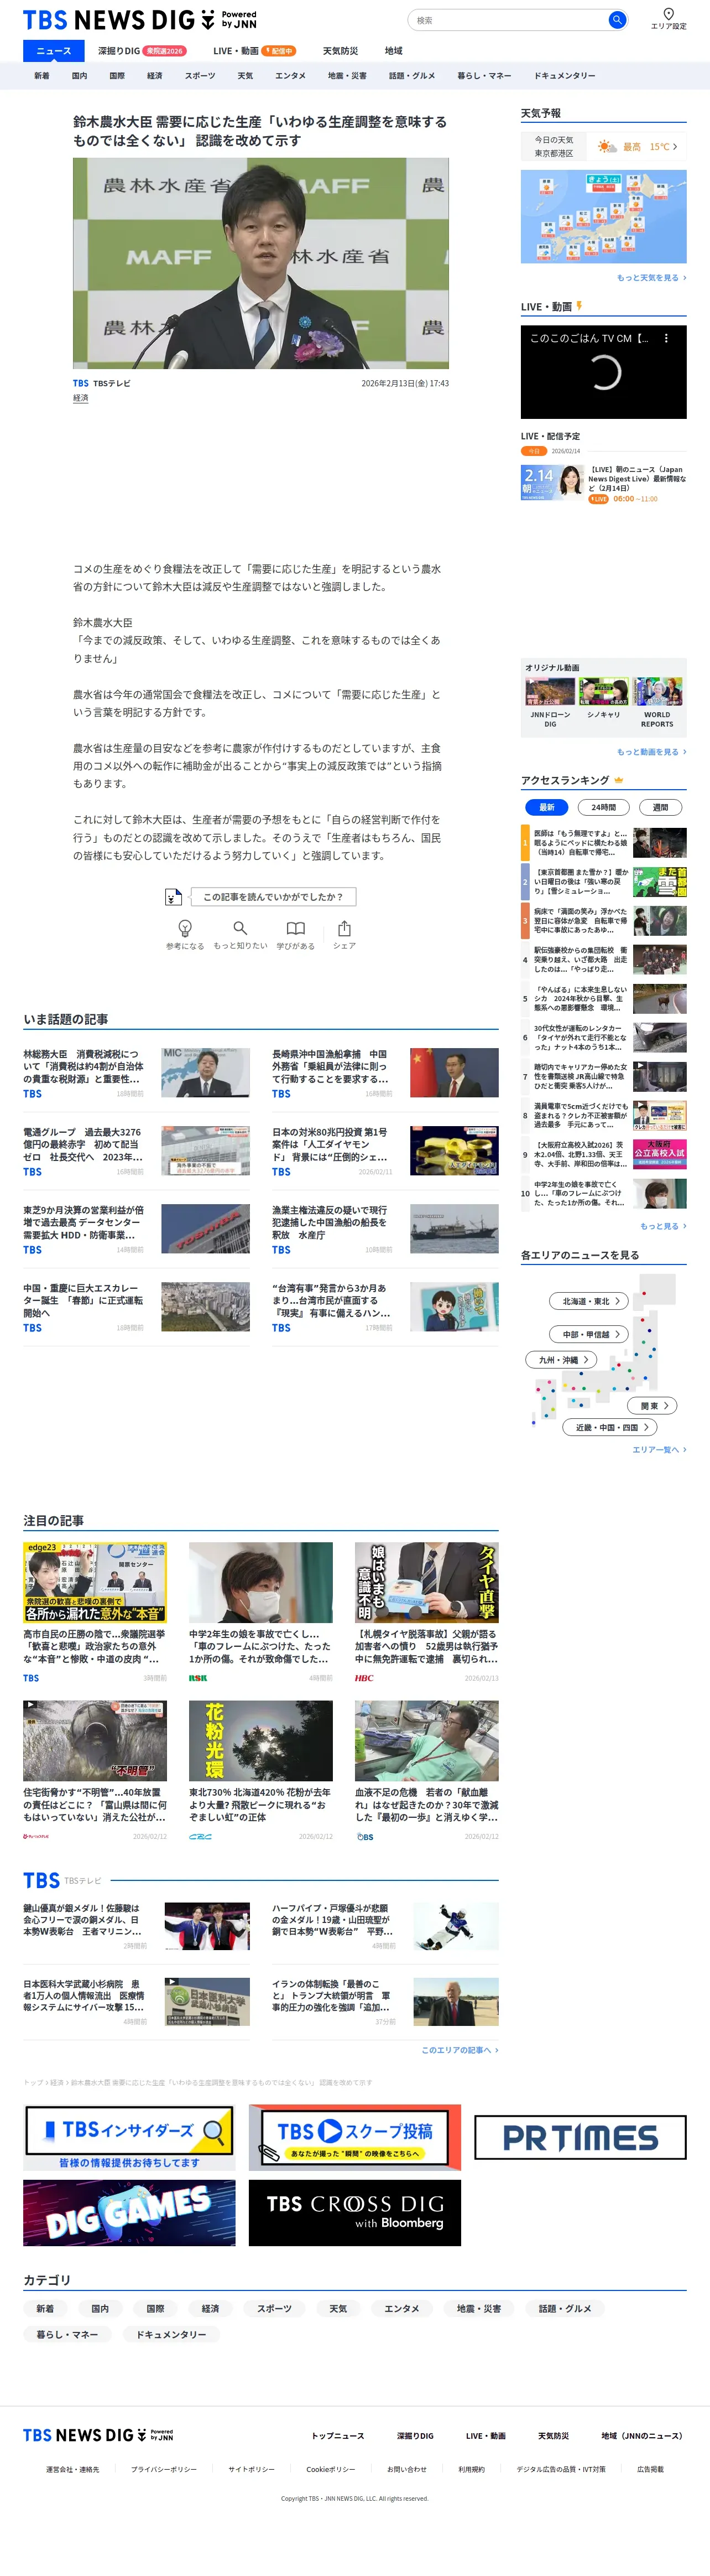Viewport: 710px width, 2576px height.
Task: Play the このこのごはん TV CM video
Action: coord(603,372)
